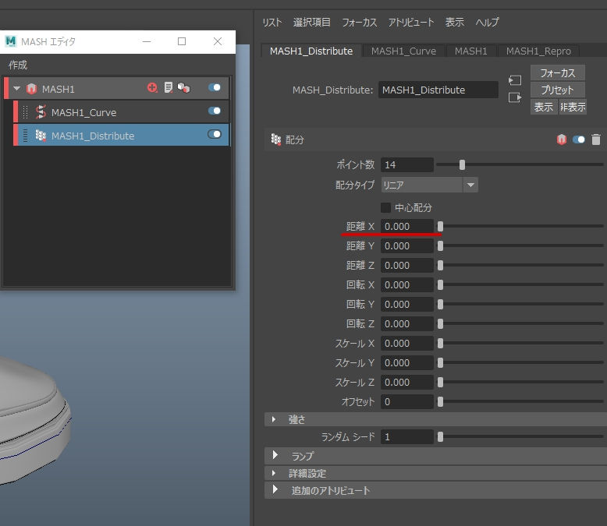Click the 距離 Y slider handle
The width and height of the screenshot is (607, 526).
[x=440, y=246]
